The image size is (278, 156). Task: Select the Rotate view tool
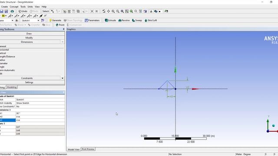104,11
